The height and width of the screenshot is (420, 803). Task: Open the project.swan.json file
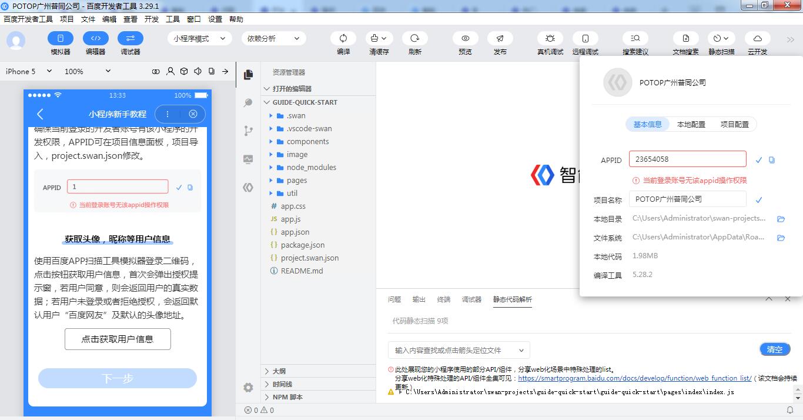tap(318, 258)
